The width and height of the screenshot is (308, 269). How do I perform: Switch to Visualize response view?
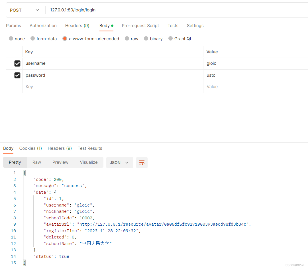(x=89, y=162)
